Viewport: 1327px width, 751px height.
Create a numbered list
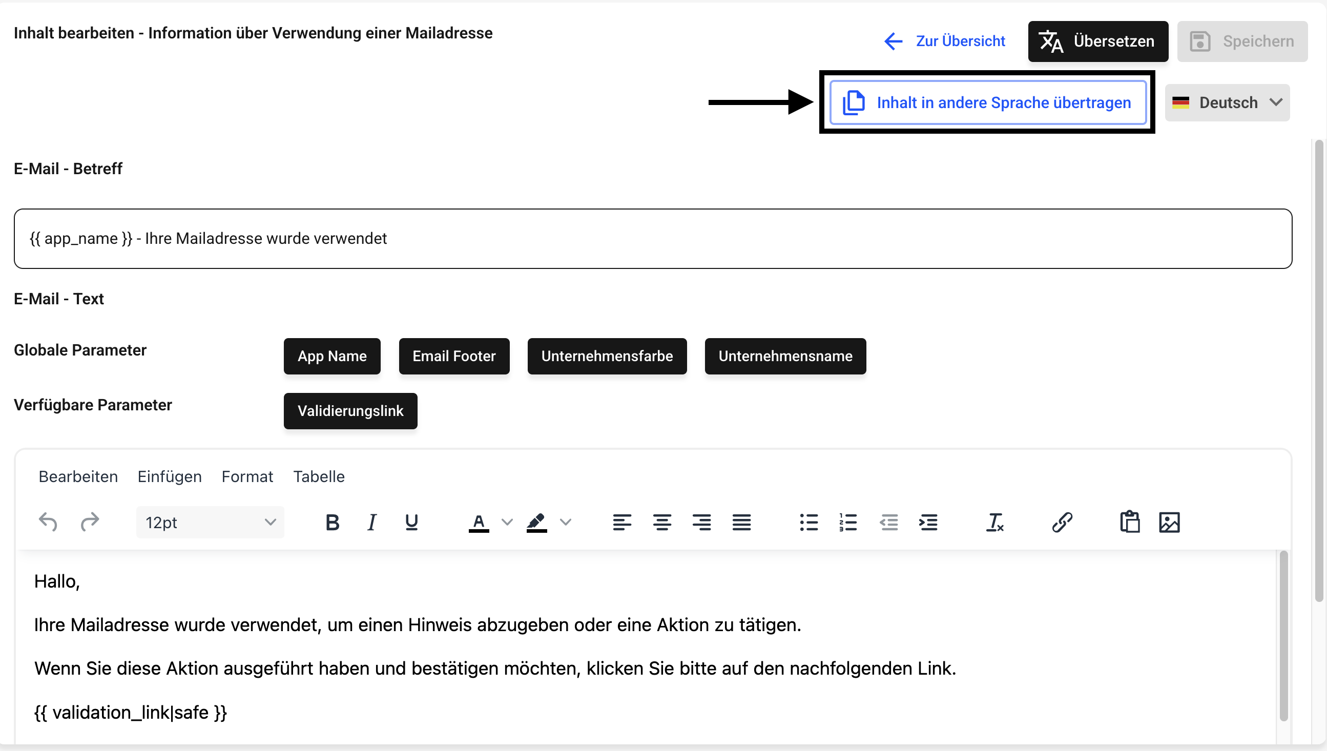click(x=848, y=522)
